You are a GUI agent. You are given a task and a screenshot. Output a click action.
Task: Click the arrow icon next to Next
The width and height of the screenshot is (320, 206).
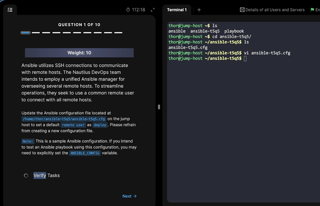tap(135, 196)
